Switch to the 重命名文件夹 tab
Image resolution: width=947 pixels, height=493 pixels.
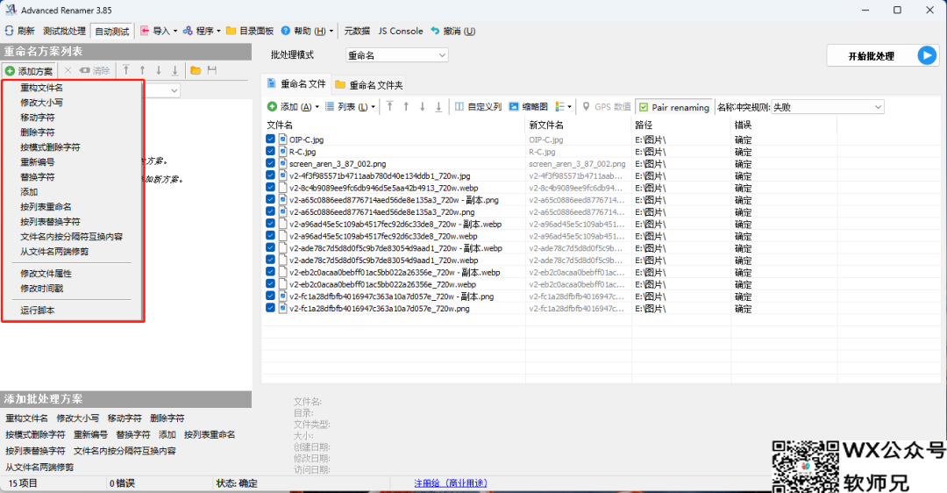pos(369,85)
